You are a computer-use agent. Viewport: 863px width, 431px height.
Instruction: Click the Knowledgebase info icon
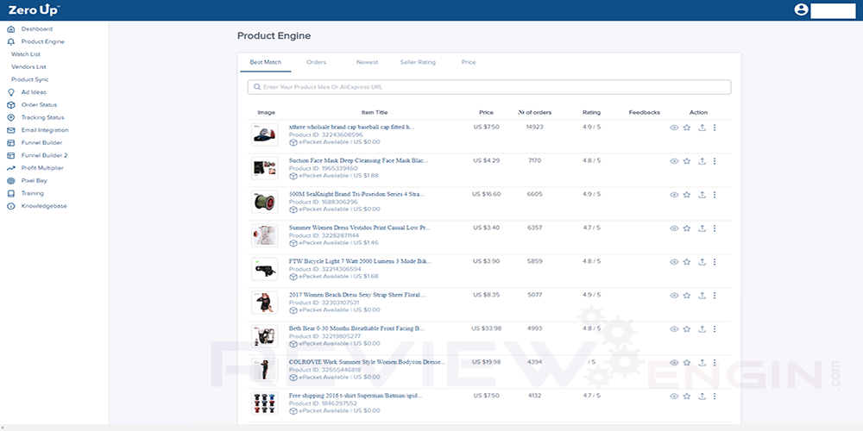click(x=11, y=206)
